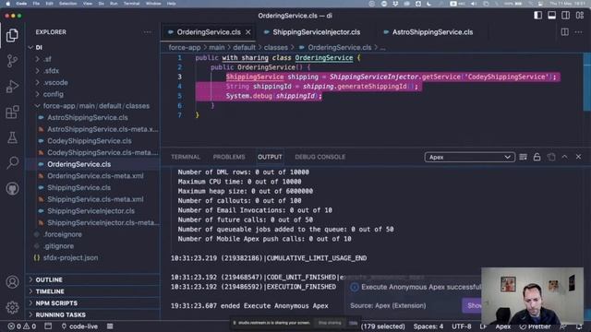Open AstroShippingService.cls editor tab
This screenshot has height=332, width=591.
point(432,32)
